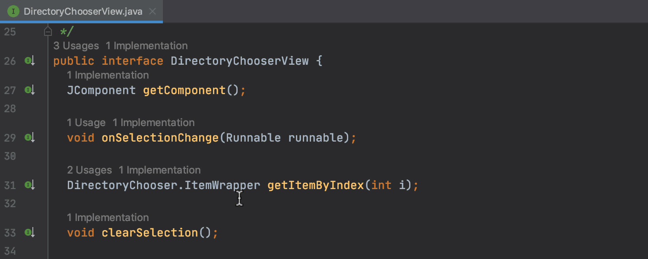
Task: Click the getItemByIndex method name
Action: click(x=316, y=185)
